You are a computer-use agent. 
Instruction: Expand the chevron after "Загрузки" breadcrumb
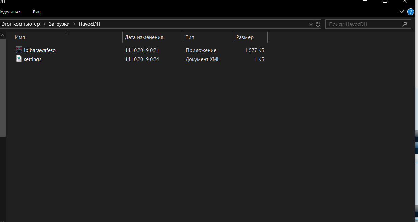coord(74,24)
